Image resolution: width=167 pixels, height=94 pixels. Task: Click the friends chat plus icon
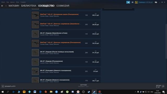tap(163, 86)
